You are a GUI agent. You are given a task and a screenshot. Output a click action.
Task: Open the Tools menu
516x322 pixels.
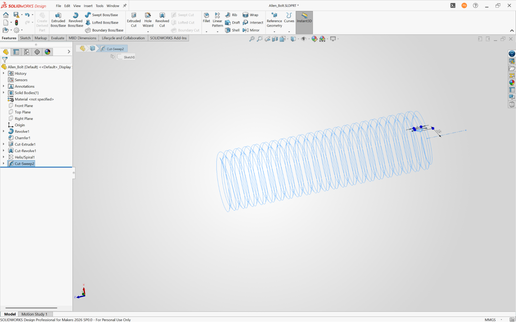coord(99,6)
